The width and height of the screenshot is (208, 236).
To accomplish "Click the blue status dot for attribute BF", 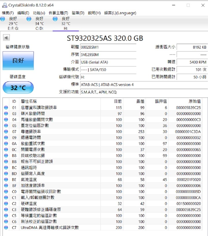I will tap(6, 186).
